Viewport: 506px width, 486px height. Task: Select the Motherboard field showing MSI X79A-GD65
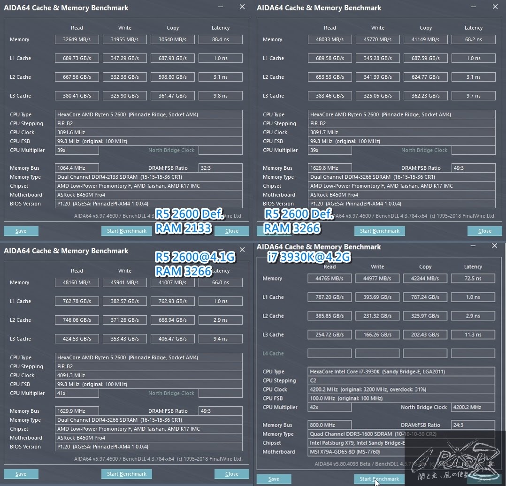click(x=401, y=452)
